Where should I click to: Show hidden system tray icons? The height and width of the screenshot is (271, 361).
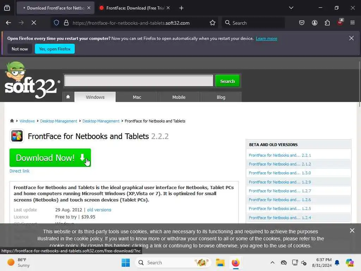pos(273,263)
